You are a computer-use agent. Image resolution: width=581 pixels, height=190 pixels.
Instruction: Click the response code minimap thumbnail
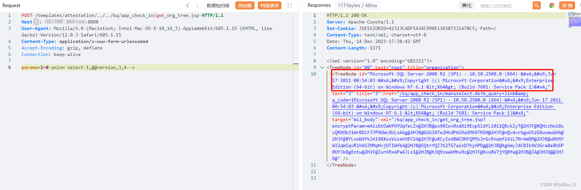574,20
